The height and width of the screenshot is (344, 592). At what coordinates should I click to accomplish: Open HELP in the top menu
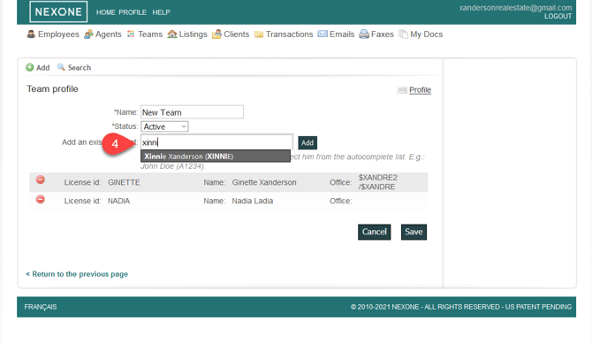[161, 12]
